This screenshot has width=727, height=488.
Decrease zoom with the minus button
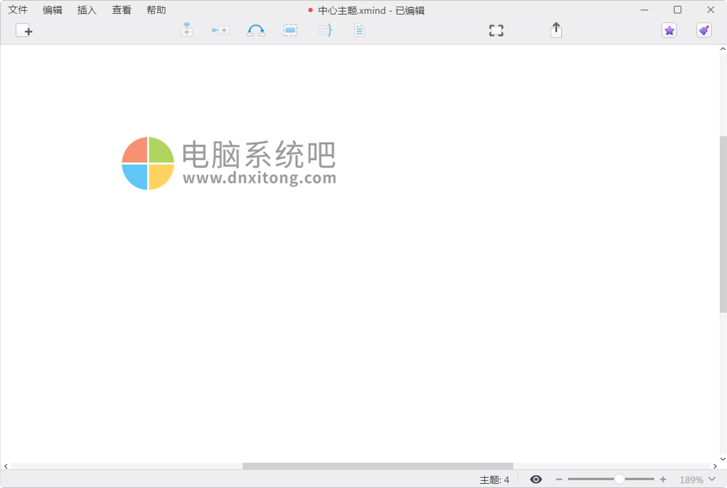(559, 480)
